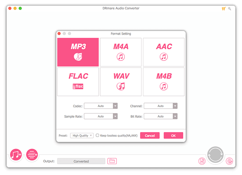Select the M4B format tile

tap(164, 82)
